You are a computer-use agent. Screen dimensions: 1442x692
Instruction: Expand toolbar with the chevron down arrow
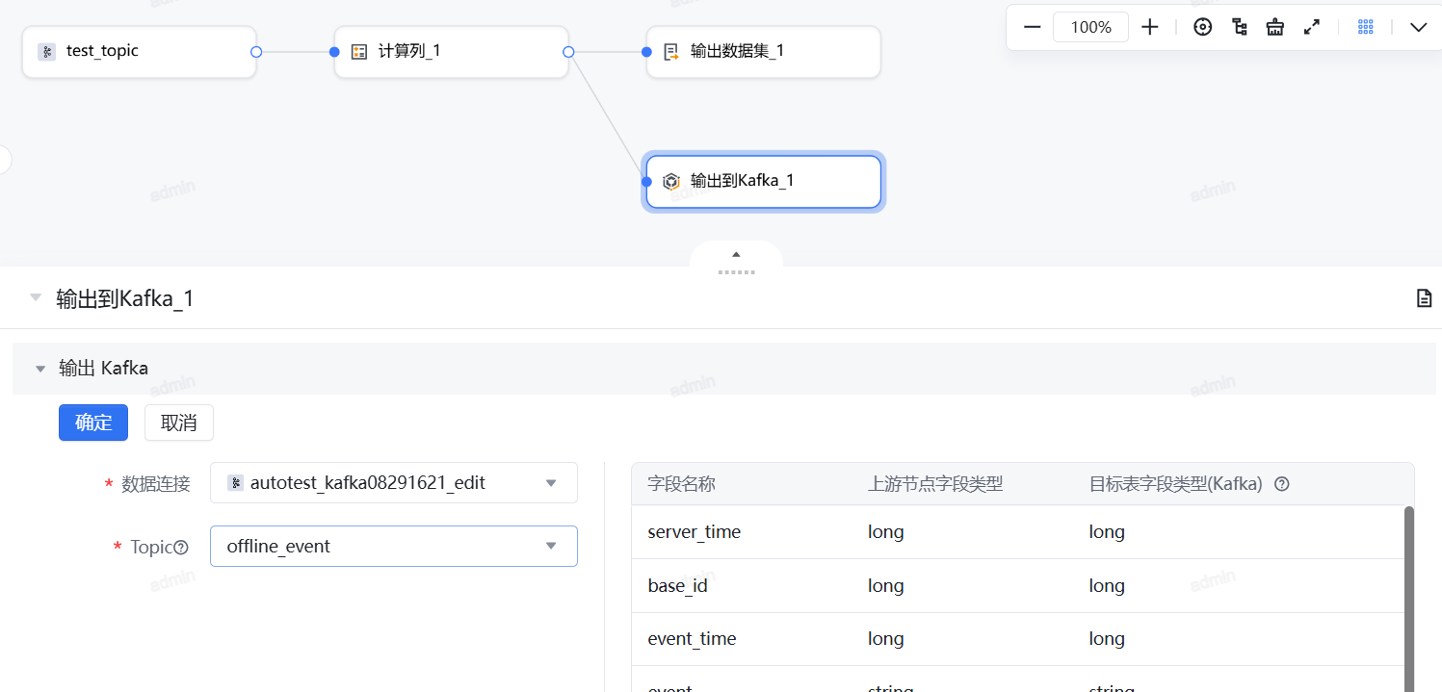(x=1418, y=27)
